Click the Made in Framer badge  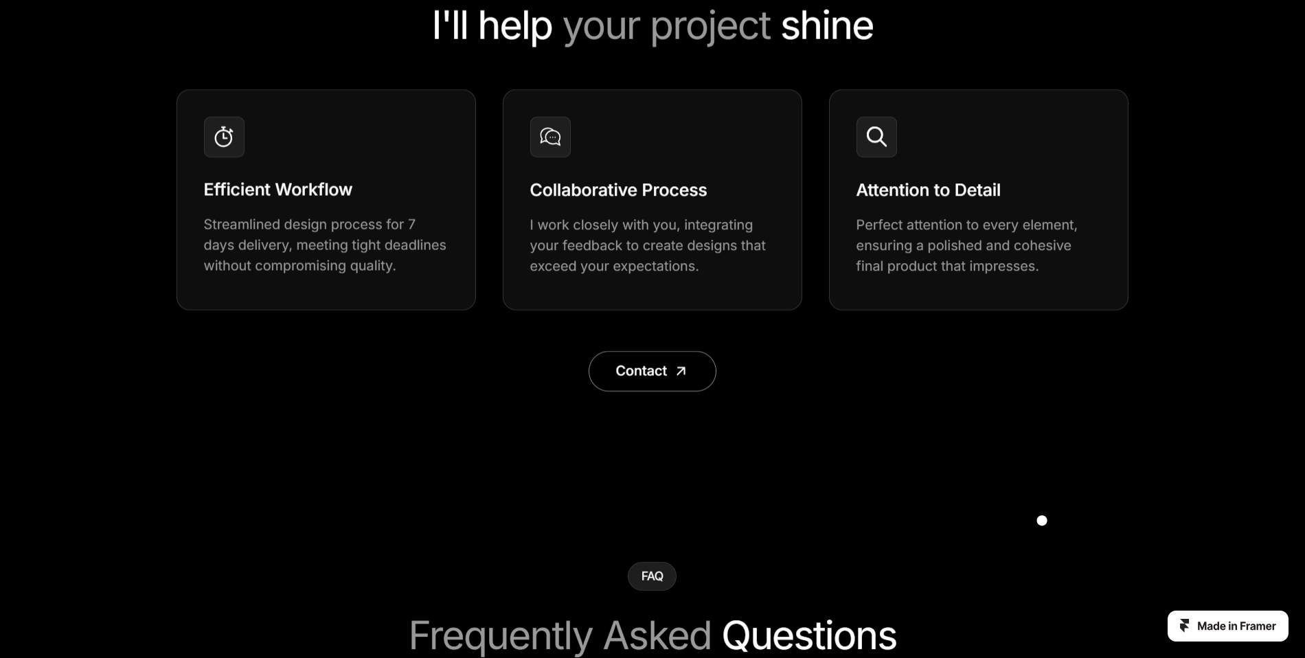(x=1227, y=626)
